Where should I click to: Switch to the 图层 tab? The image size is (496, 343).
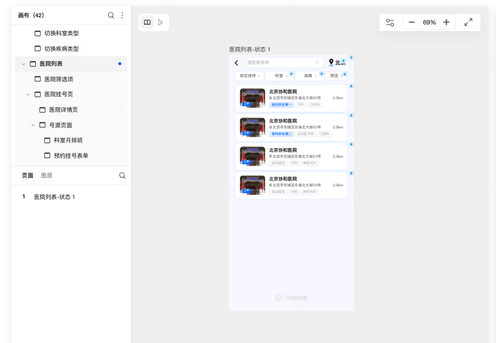click(47, 175)
